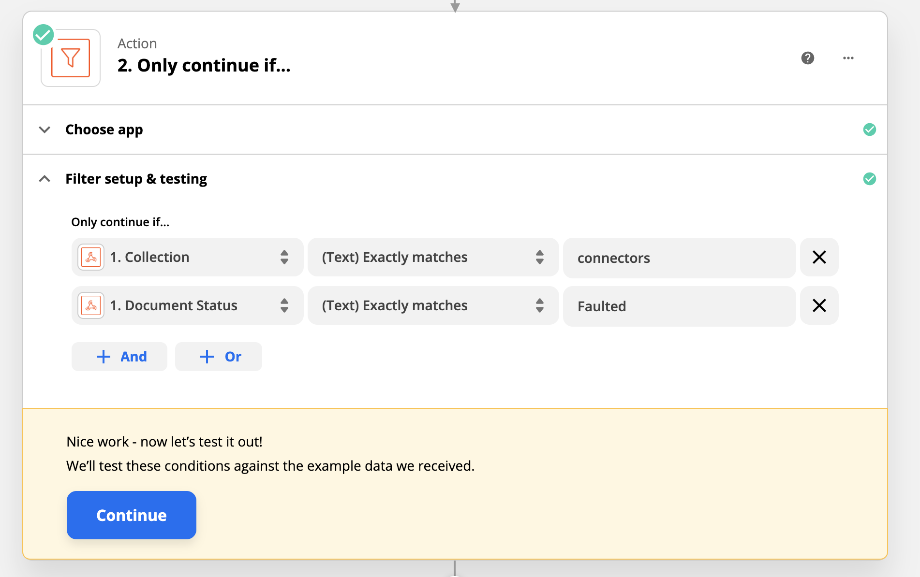Open the help question mark icon

[x=807, y=58]
